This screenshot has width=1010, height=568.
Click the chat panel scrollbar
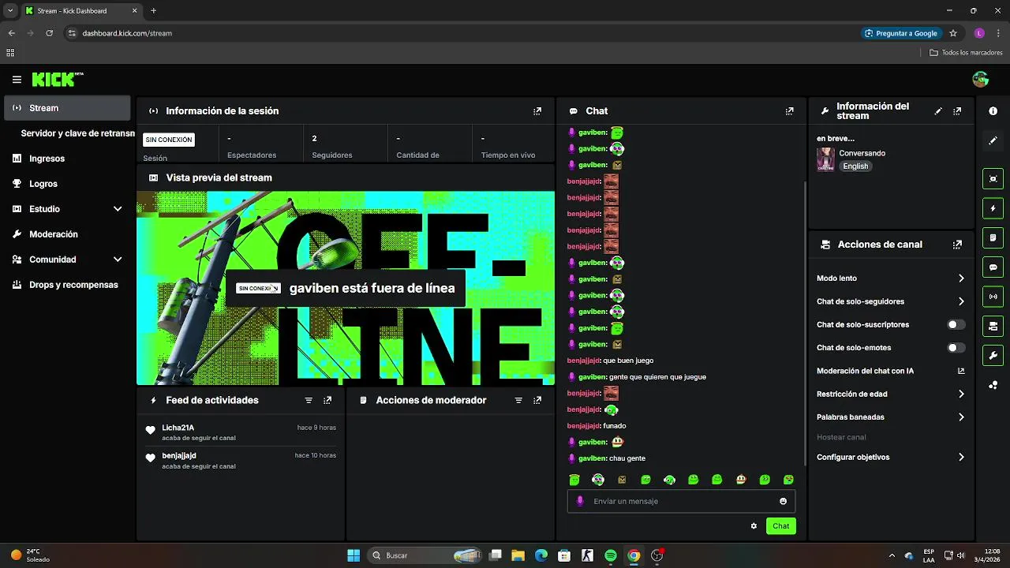click(804, 323)
